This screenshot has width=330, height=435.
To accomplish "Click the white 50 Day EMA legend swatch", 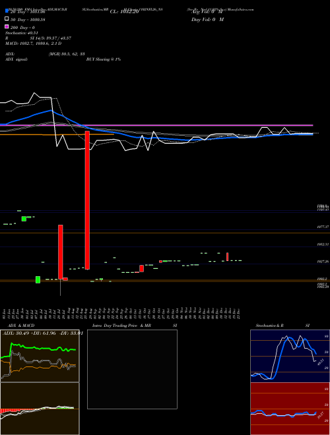I will click(7, 19).
